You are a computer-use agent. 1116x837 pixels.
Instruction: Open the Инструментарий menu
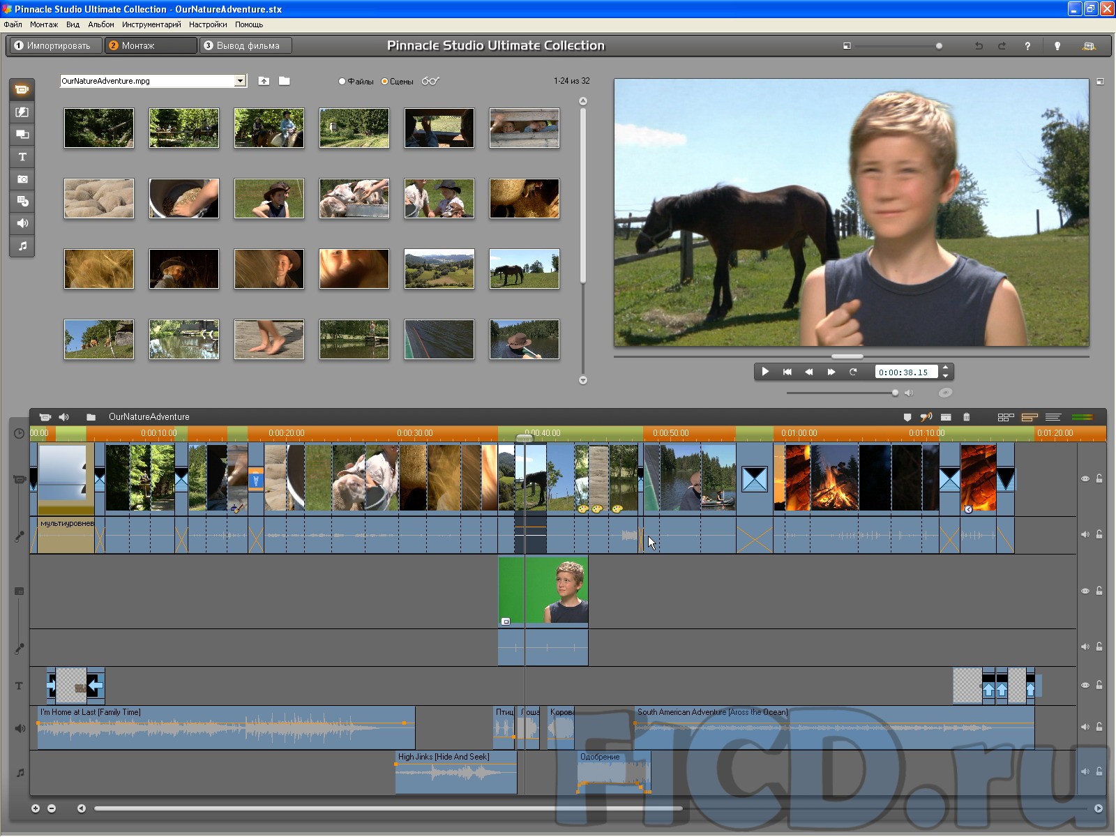[x=151, y=24]
